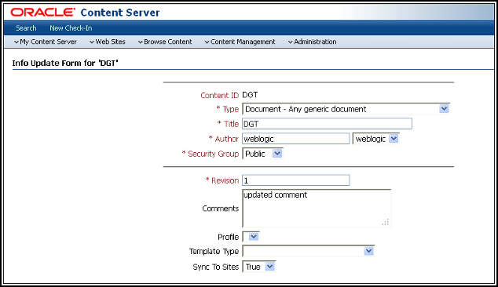Click the Comments resize handle
The width and height of the screenshot is (498, 287).
pos(386,222)
